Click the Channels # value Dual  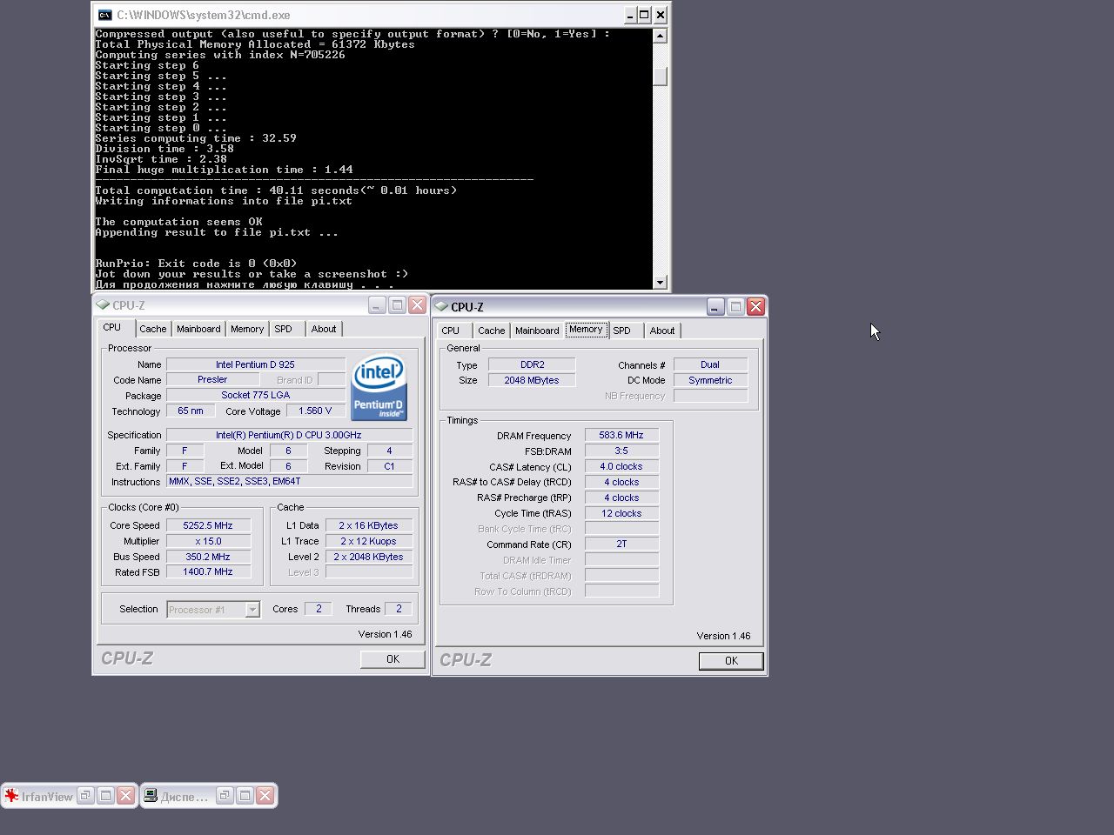[710, 364]
